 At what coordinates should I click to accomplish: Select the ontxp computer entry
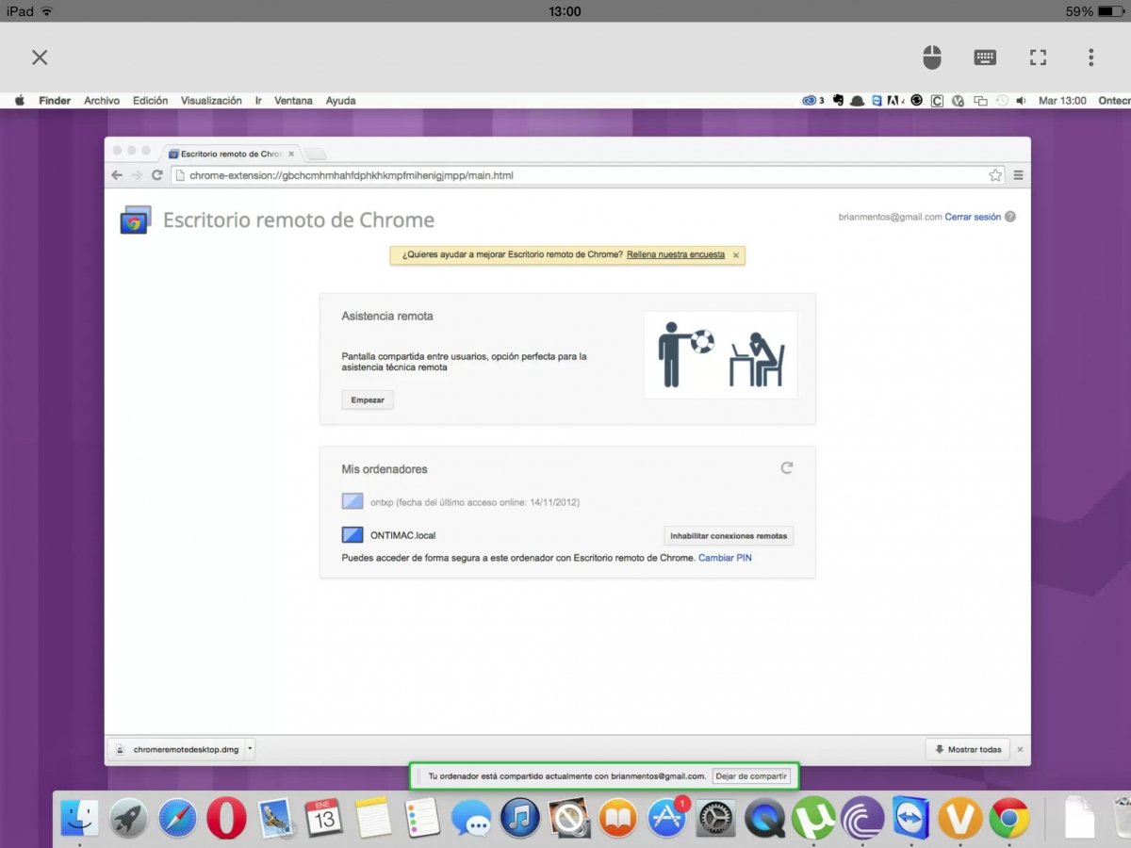tap(461, 502)
